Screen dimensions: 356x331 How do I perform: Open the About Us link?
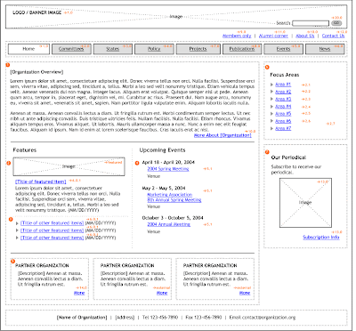(305, 36)
